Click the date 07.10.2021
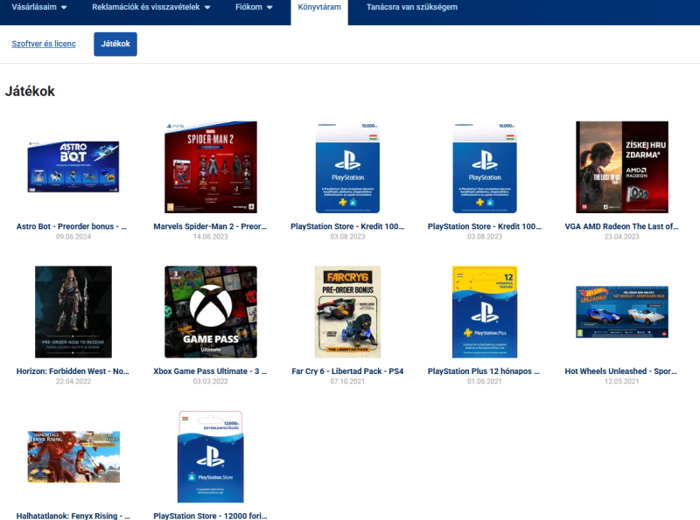This screenshot has width=700, height=520. click(347, 381)
